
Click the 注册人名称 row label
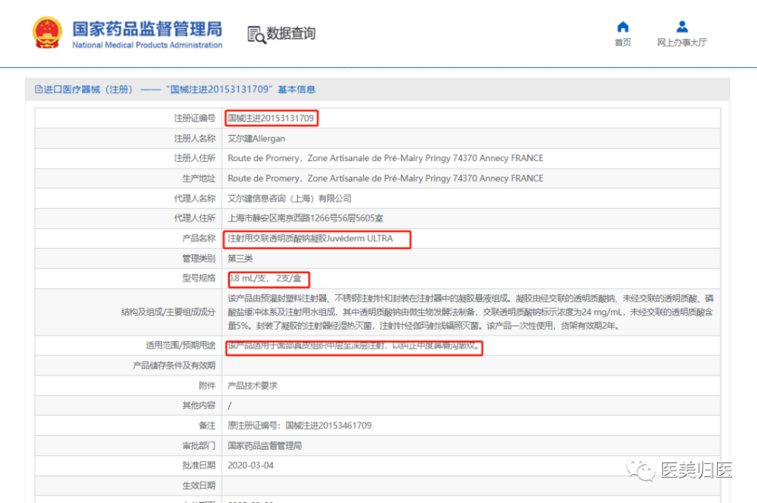tap(194, 138)
